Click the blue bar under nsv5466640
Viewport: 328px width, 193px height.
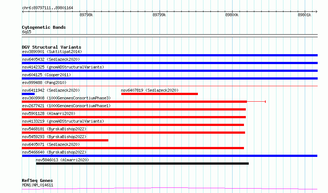[x=170, y=156]
